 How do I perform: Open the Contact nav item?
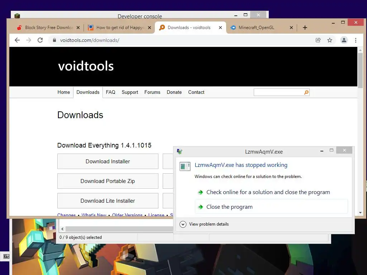[196, 92]
